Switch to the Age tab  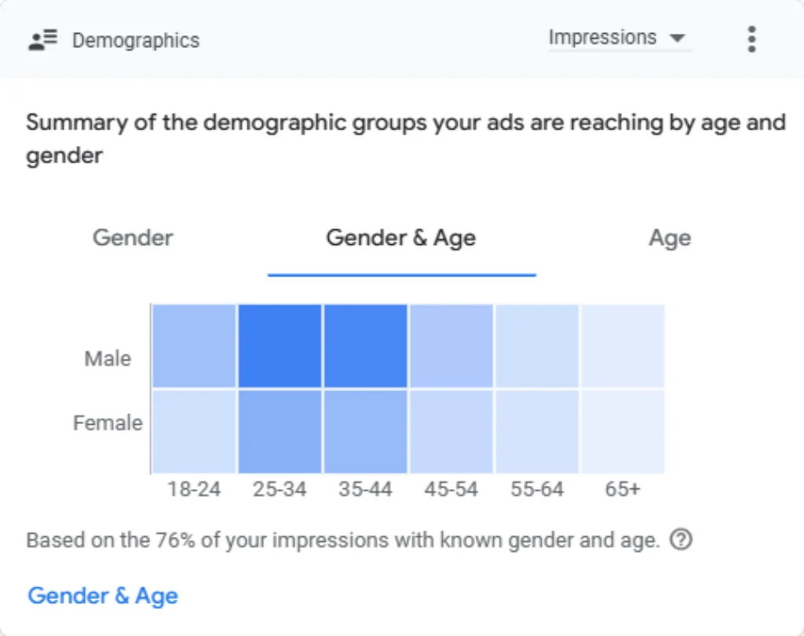coord(670,238)
